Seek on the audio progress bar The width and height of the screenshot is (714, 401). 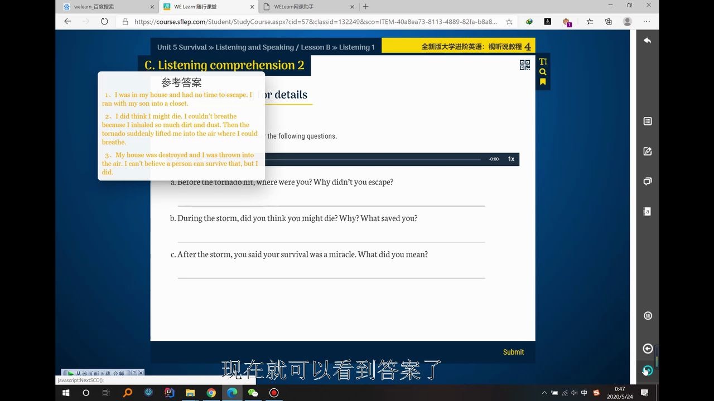pyautogui.click(x=373, y=159)
